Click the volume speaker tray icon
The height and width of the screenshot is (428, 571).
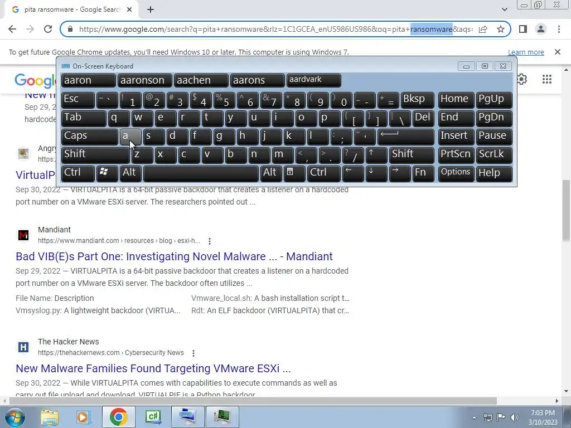[515, 417]
